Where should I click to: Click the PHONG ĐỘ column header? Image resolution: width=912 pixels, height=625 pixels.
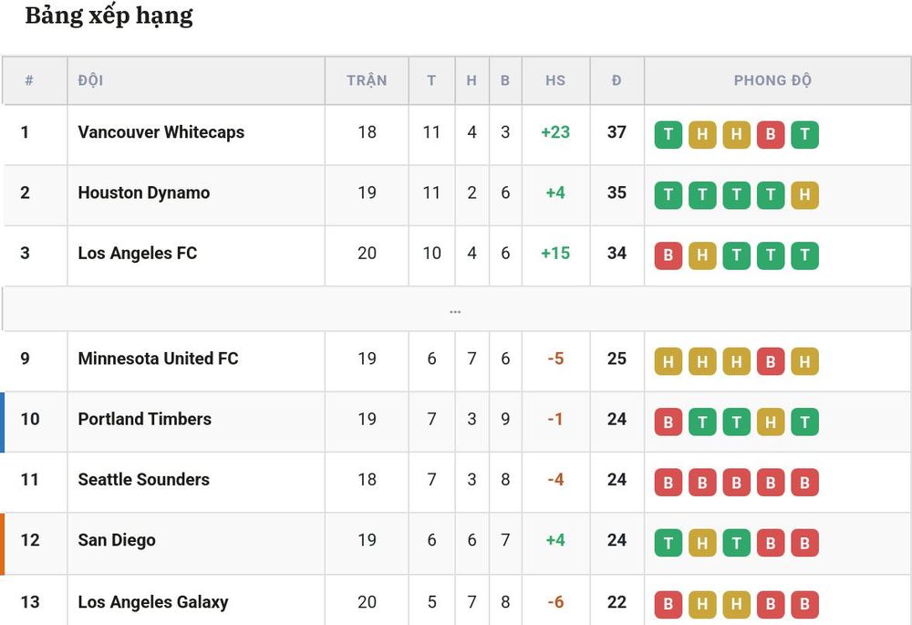pyautogui.click(x=773, y=80)
